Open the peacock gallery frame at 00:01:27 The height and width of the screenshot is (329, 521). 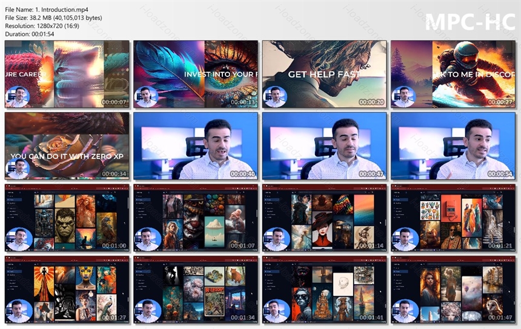[67, 290]
